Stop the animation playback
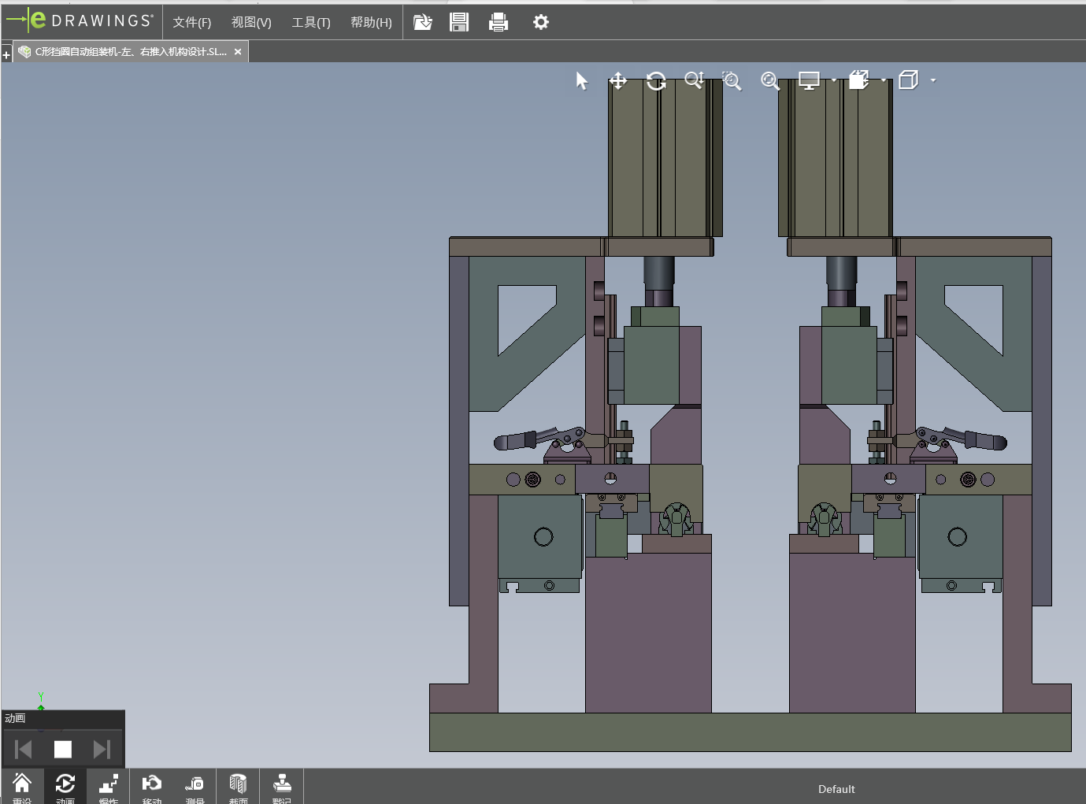 [x=63, y=750]
